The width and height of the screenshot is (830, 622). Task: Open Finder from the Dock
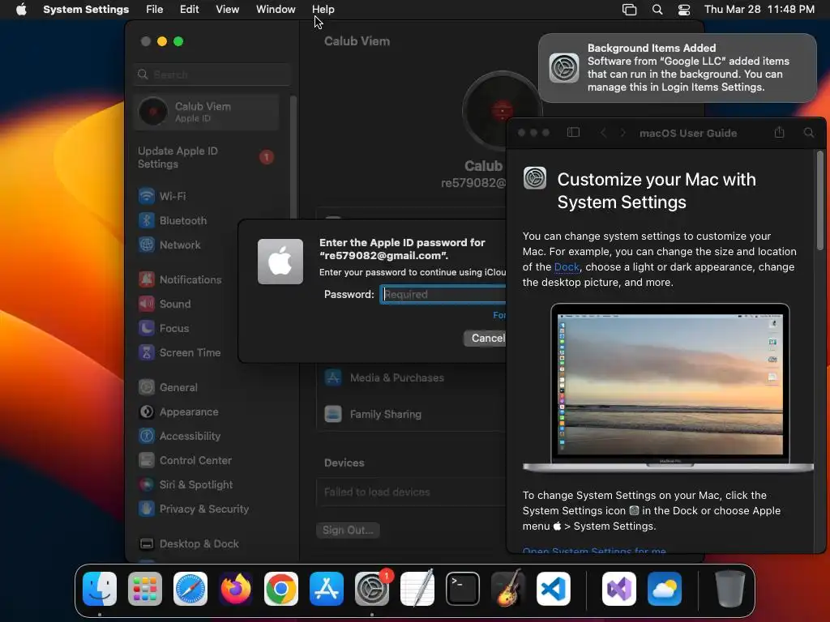[x=100, y=588]
